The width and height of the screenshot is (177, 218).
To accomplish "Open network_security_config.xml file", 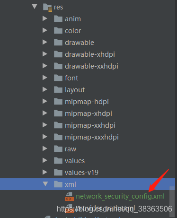I will coord(120,196).
